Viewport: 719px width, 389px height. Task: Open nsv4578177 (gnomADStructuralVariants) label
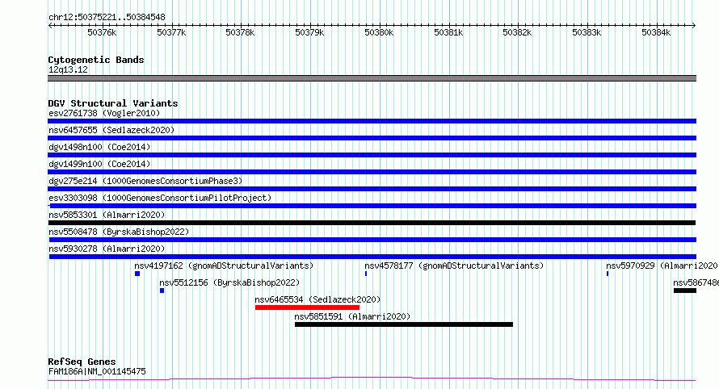coord(454,266)
